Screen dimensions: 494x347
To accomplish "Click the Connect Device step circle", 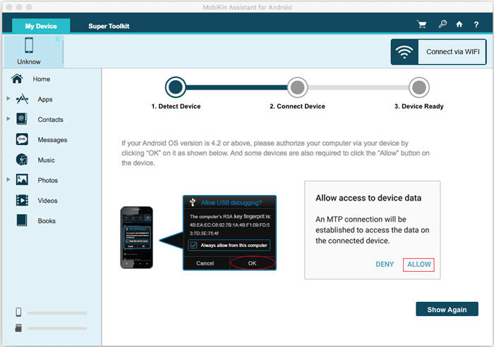I will pyautogui.click(x=297, y=87).
